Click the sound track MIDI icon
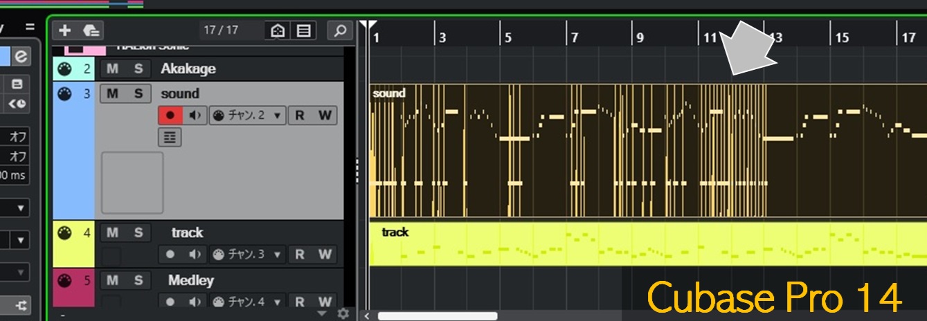Viewport: 927px width, 321px height. pos(64,93)
